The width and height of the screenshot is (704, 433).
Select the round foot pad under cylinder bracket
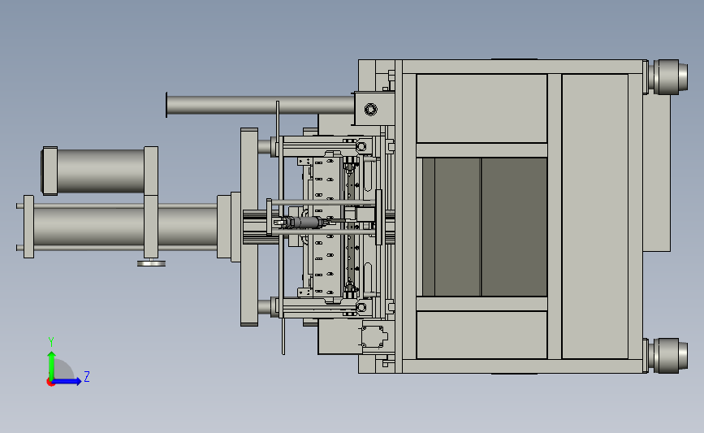(151, 263)
